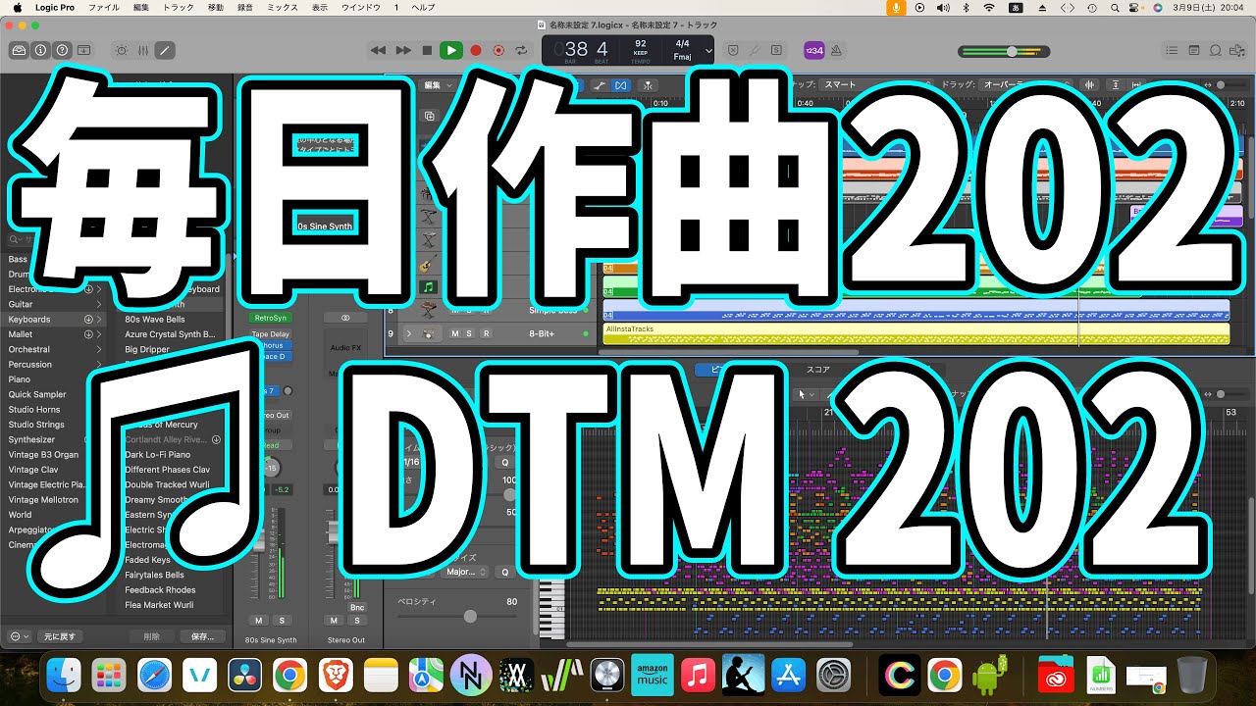Screen dimensions: 1256x706
Task: Adjust the ベロシティ slider in the piano roll
Action: coord(470,616)
